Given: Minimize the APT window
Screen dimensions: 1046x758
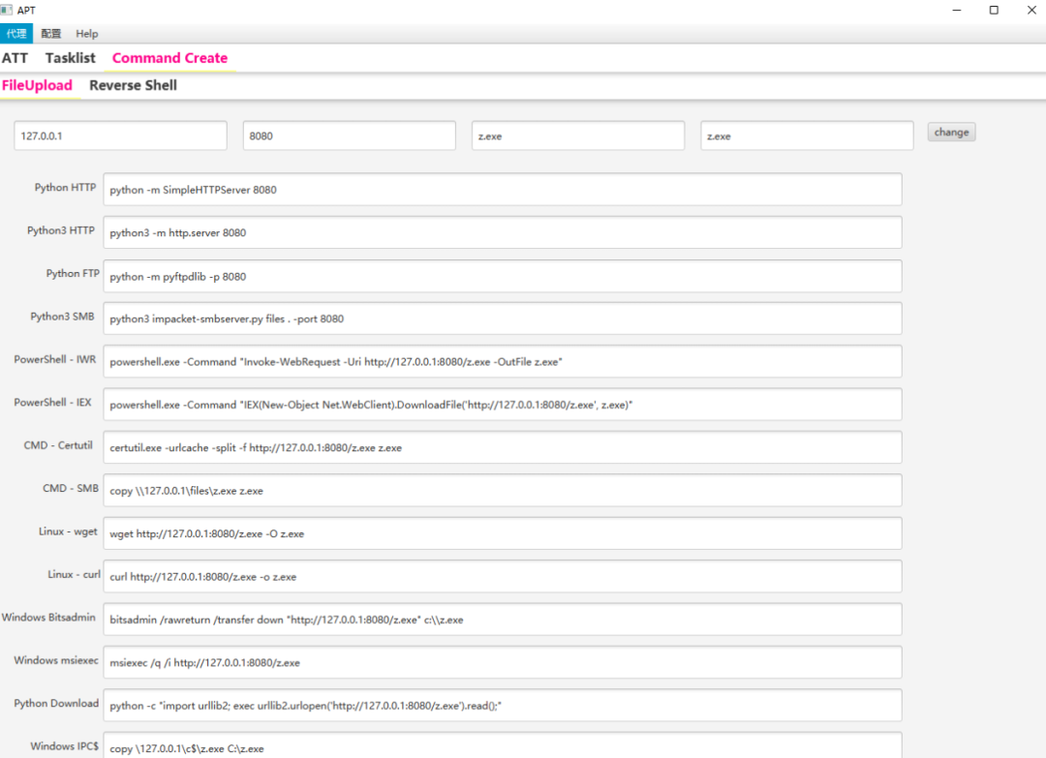Looking at the screenshot, I should click(x=957, y=10).
